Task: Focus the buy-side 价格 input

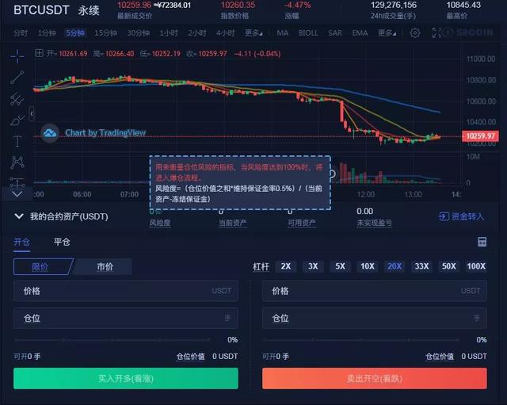Action: pos(126,291)
